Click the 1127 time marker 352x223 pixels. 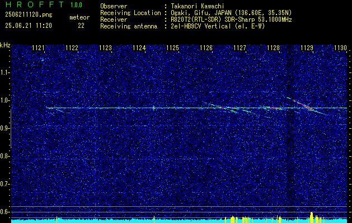[x=240, y=48]
